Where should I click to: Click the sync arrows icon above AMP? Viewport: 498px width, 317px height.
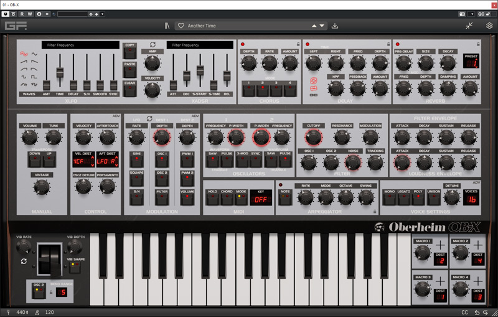click(153, 45)
